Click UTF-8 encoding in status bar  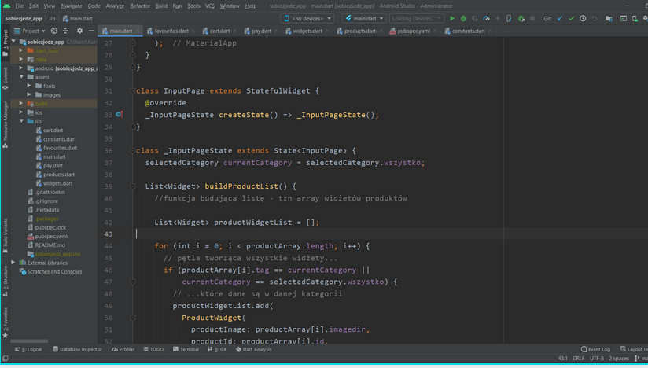[597, 359]
